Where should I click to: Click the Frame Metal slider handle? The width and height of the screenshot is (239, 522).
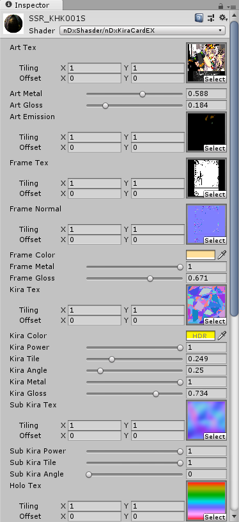(180, 267)
